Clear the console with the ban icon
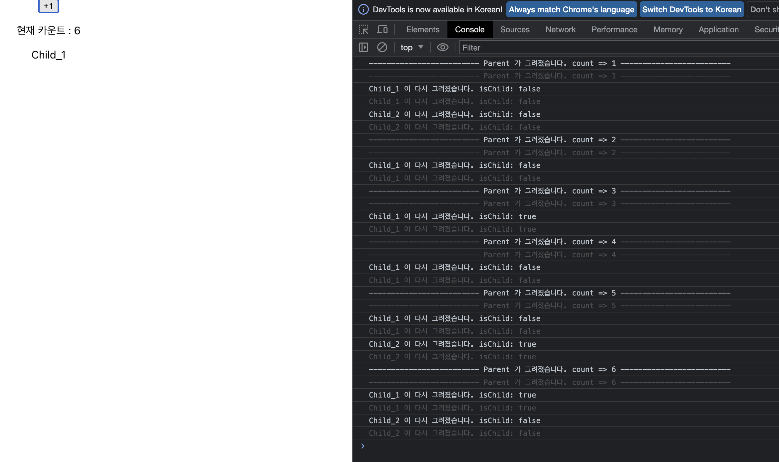This screenshot has width=779, height=462. click(x=382, y=48)
